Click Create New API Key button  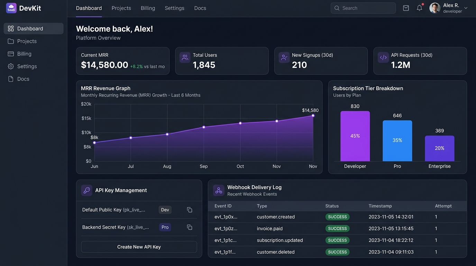(x=139, y=247)
